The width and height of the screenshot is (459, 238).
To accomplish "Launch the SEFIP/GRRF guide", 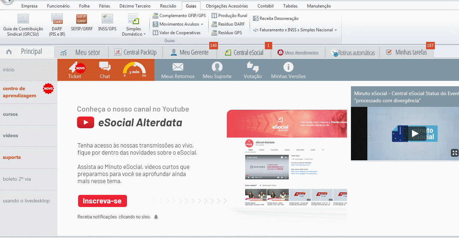I will click(x=82, y=22).
